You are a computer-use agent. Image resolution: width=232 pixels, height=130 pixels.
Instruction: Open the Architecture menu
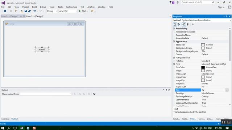tap(71, 7)
